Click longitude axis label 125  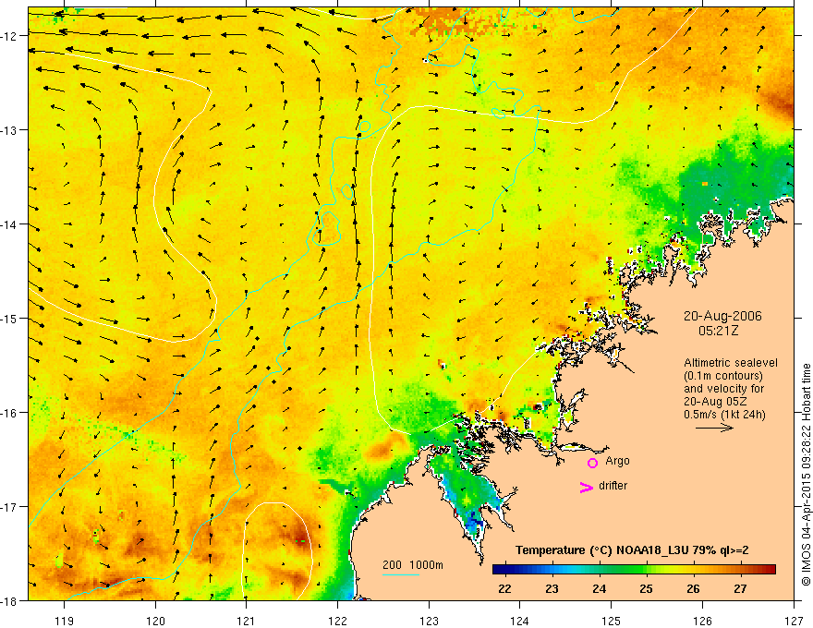point(612,621)
